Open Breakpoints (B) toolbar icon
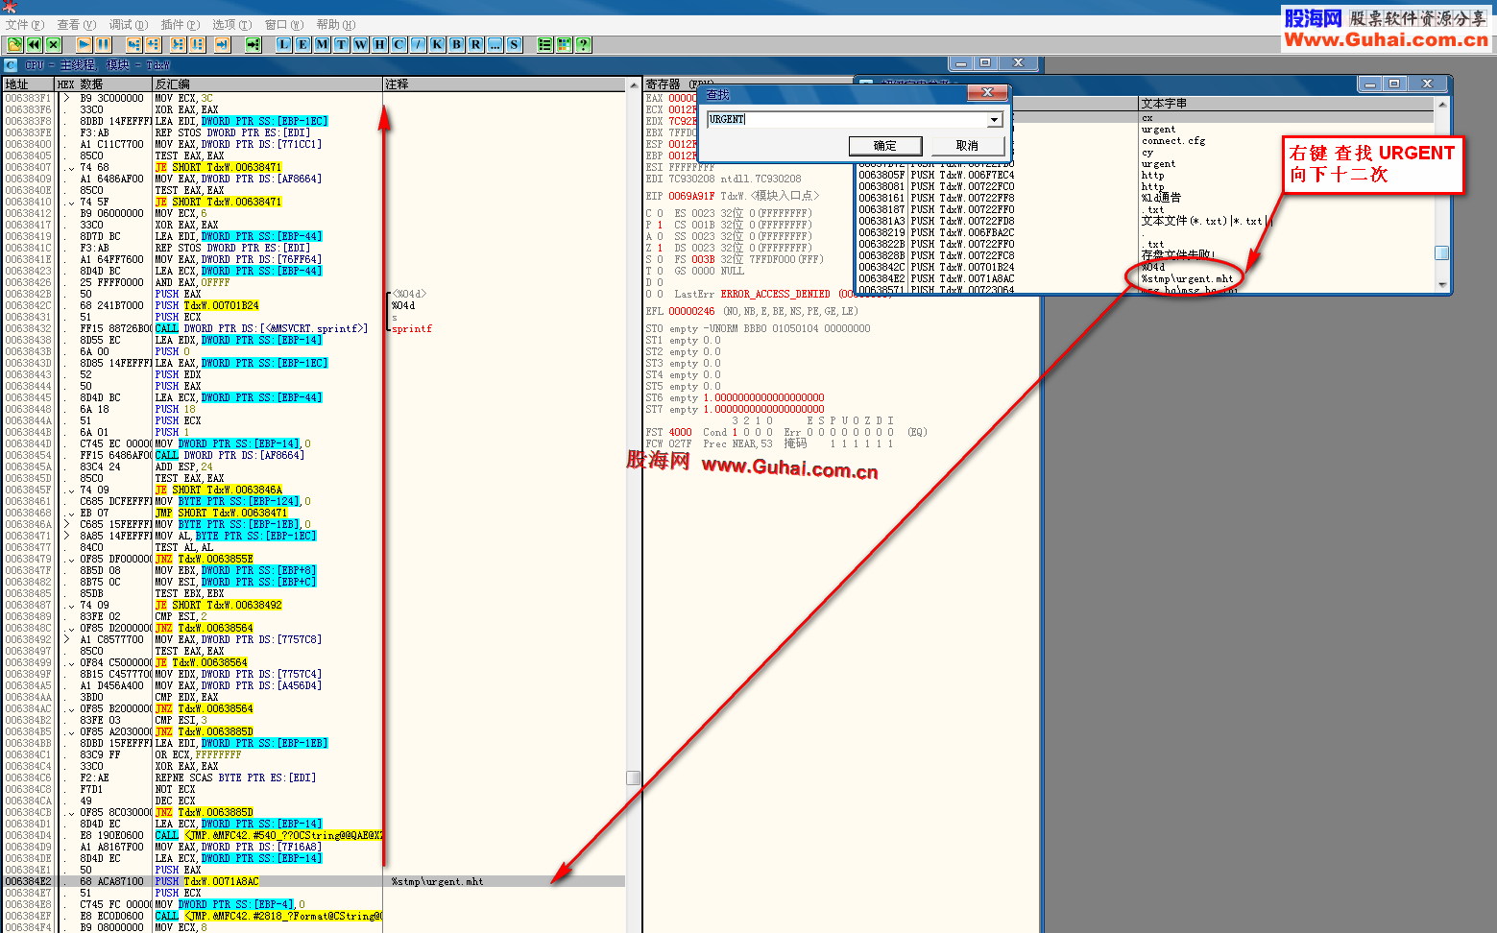 coord(457,44)
